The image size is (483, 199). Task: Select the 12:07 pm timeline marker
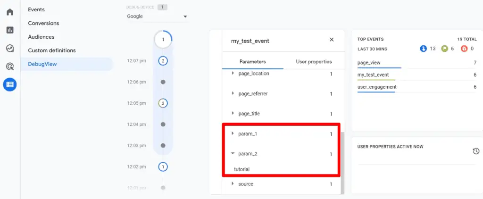tap(163, 61)
